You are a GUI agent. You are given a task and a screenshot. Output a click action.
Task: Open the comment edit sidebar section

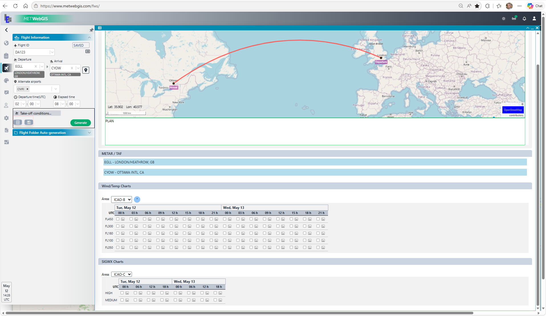(x=6, y=93)
